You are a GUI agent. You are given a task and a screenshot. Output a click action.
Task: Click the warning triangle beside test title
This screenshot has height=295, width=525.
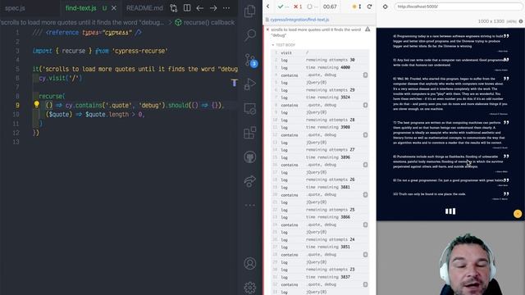point(367,29)
